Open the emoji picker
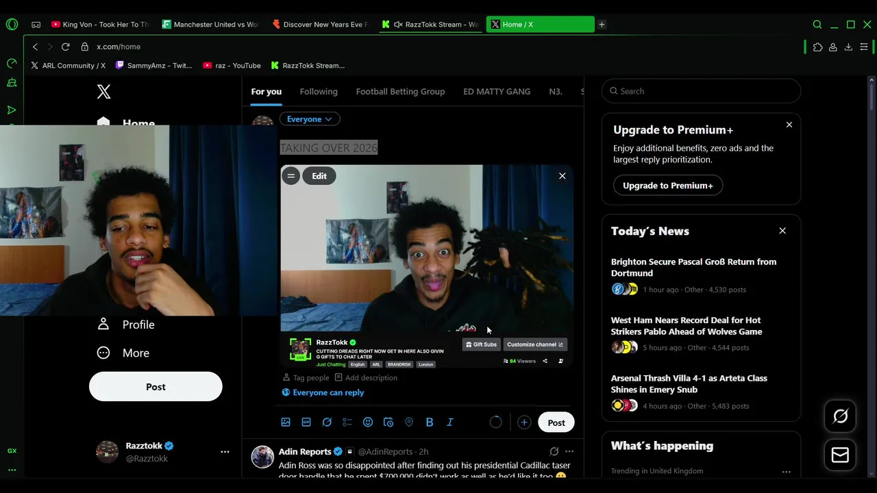877x493 pixels. coord(368,422)
